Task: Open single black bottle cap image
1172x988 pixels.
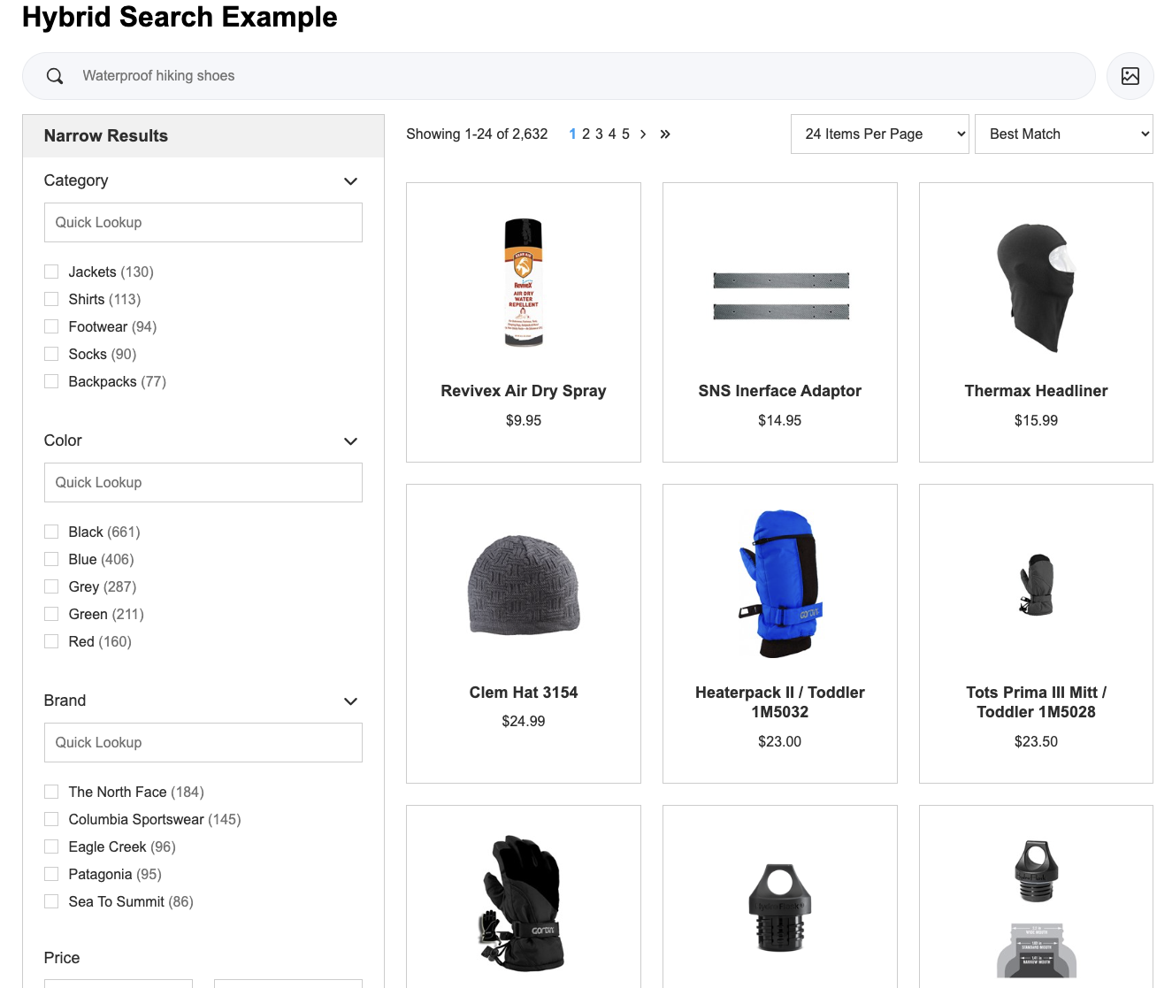Action: point(779,908)
